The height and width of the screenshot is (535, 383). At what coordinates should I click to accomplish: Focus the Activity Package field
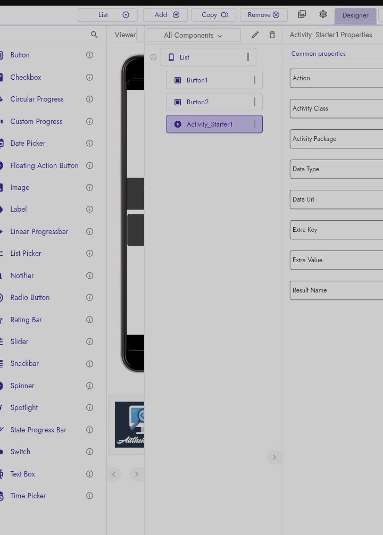click(x=337, y=139)
